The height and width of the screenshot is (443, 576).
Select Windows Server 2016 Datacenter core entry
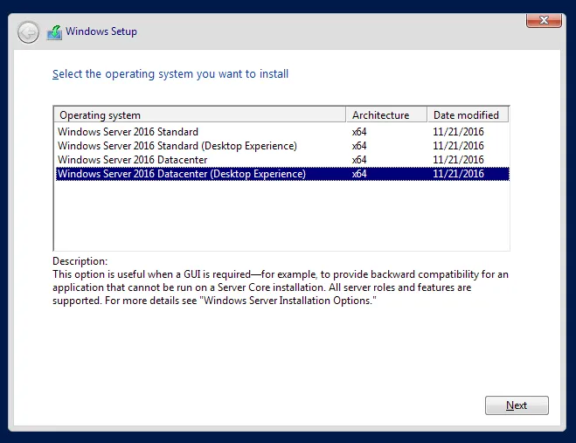click(x=133, y=160)
